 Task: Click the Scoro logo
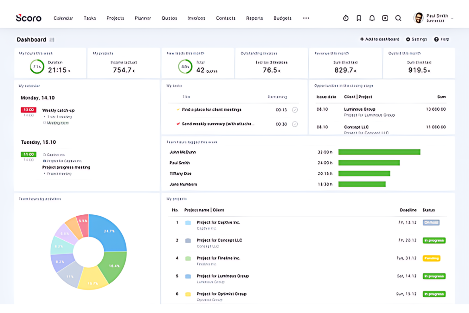click(29, 18)
